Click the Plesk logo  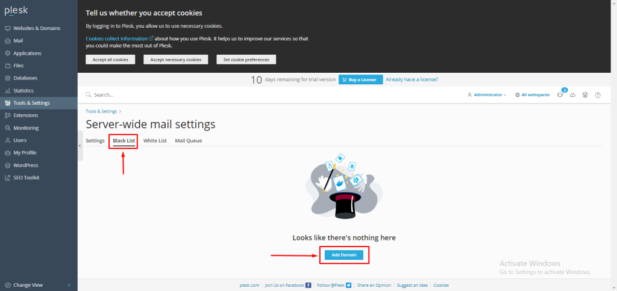[16, 11]
